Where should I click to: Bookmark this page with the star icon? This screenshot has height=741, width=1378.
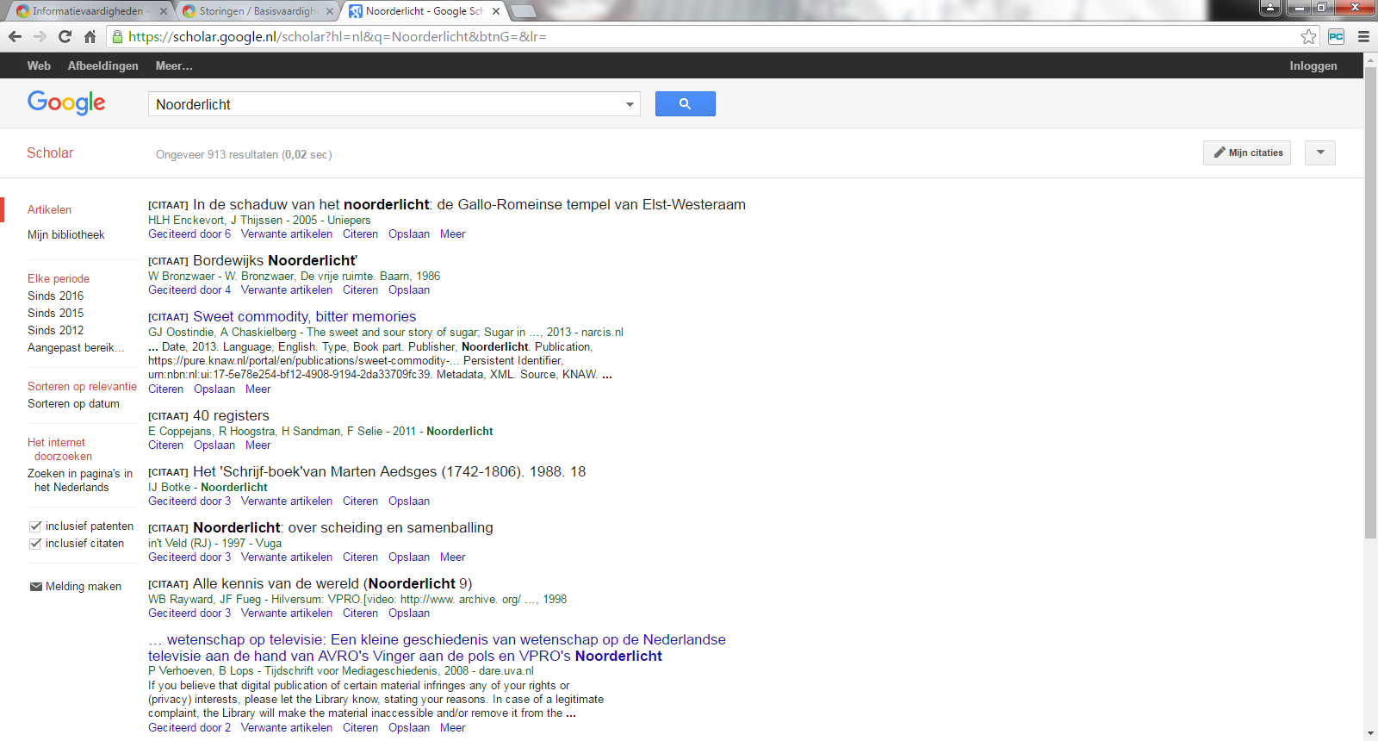(1308, 36)
